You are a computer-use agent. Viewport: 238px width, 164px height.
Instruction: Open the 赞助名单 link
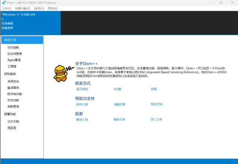pyautogui.click(x=119, y=120)
